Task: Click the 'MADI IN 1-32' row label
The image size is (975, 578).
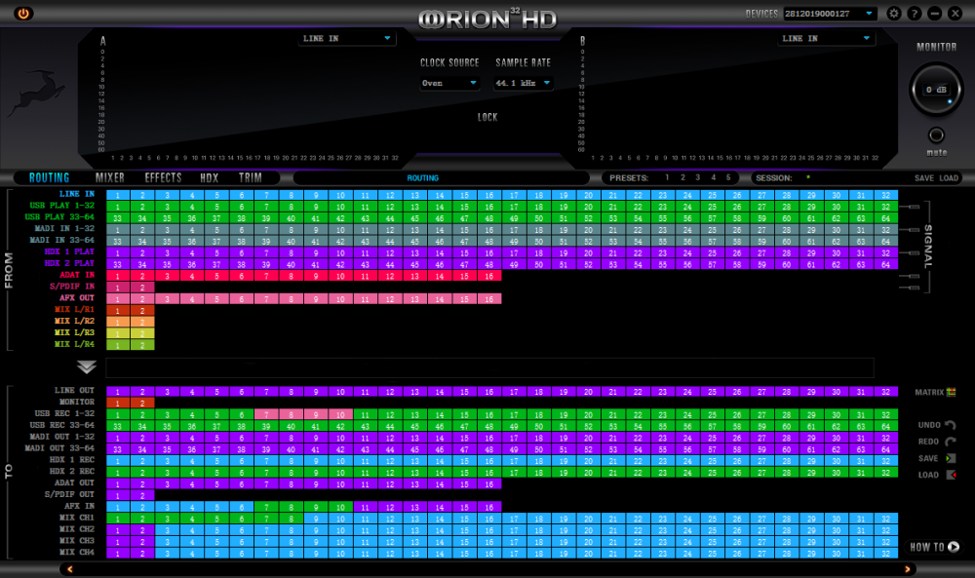Action: click(x=64, y=229)
